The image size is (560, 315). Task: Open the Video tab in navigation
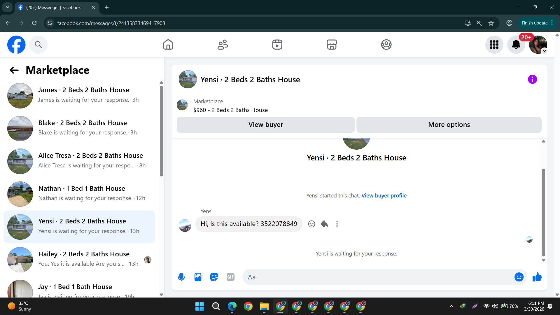277,45
